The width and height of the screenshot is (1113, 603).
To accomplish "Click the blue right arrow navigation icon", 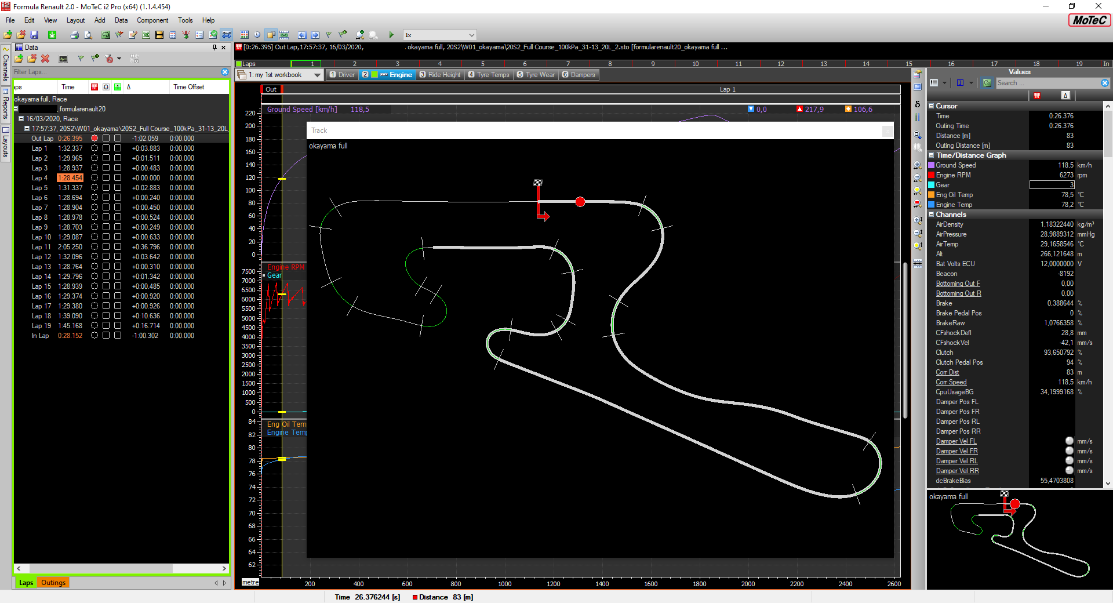I will [315, 35].
